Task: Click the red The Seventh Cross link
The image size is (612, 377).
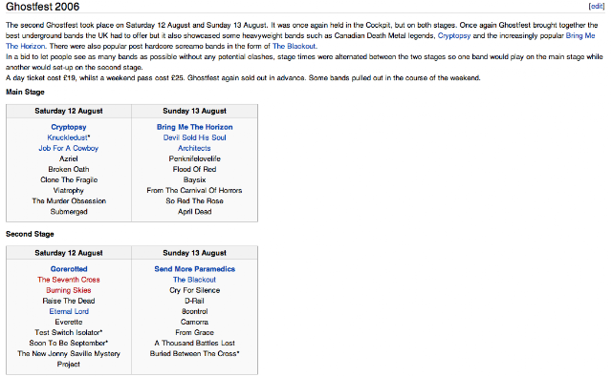Action: point(69,280)
